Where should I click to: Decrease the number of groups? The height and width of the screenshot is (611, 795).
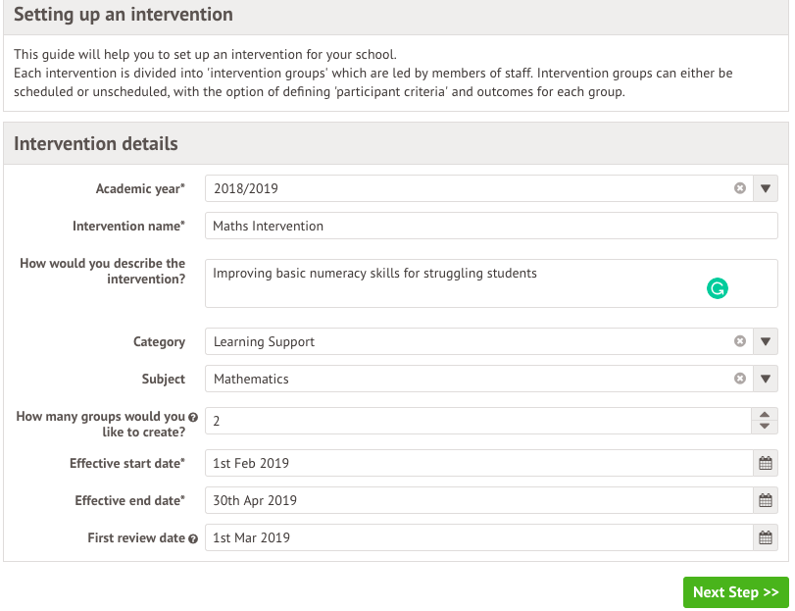765,427
